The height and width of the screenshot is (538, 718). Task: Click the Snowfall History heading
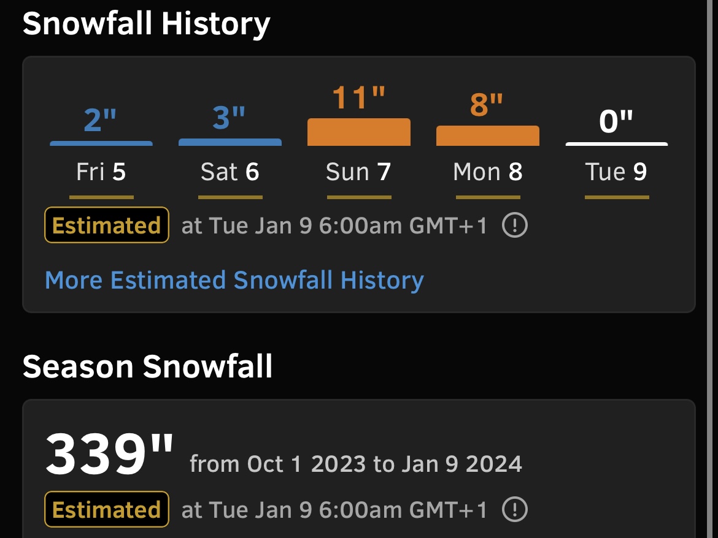(146, 24)
